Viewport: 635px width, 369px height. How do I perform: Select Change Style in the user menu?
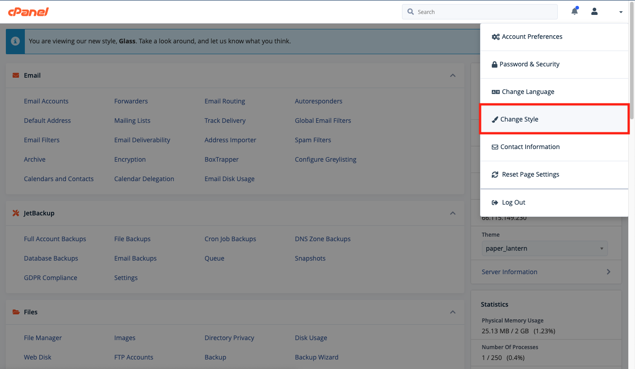(554, 119)
